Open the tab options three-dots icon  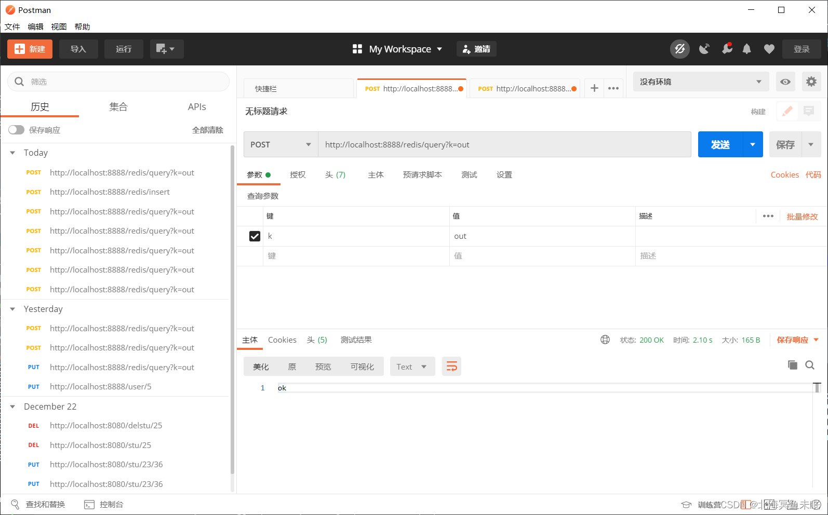coord(613,88)
